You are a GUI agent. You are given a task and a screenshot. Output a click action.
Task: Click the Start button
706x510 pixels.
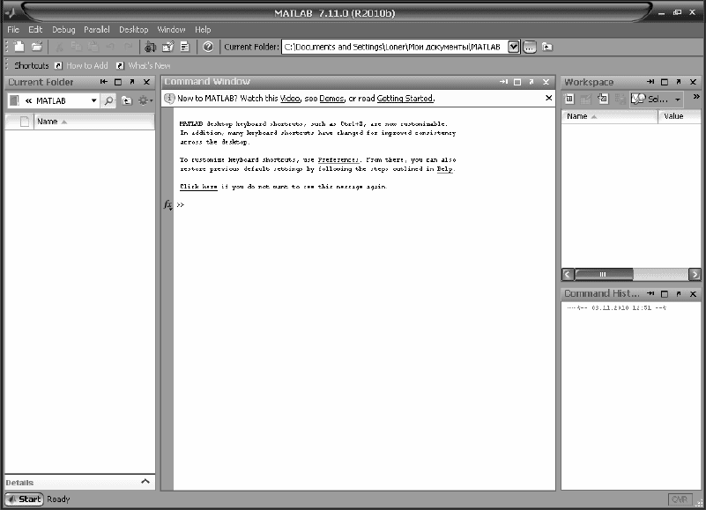tap(25, 499)
